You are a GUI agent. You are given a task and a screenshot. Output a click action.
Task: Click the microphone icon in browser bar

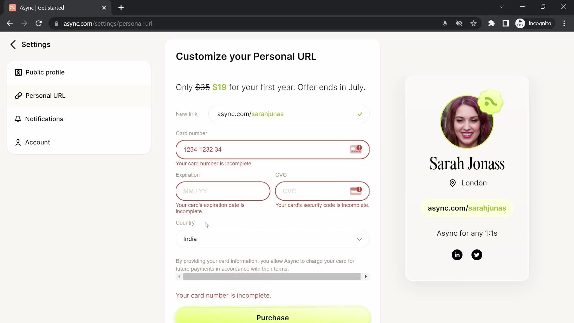(445, 24)
